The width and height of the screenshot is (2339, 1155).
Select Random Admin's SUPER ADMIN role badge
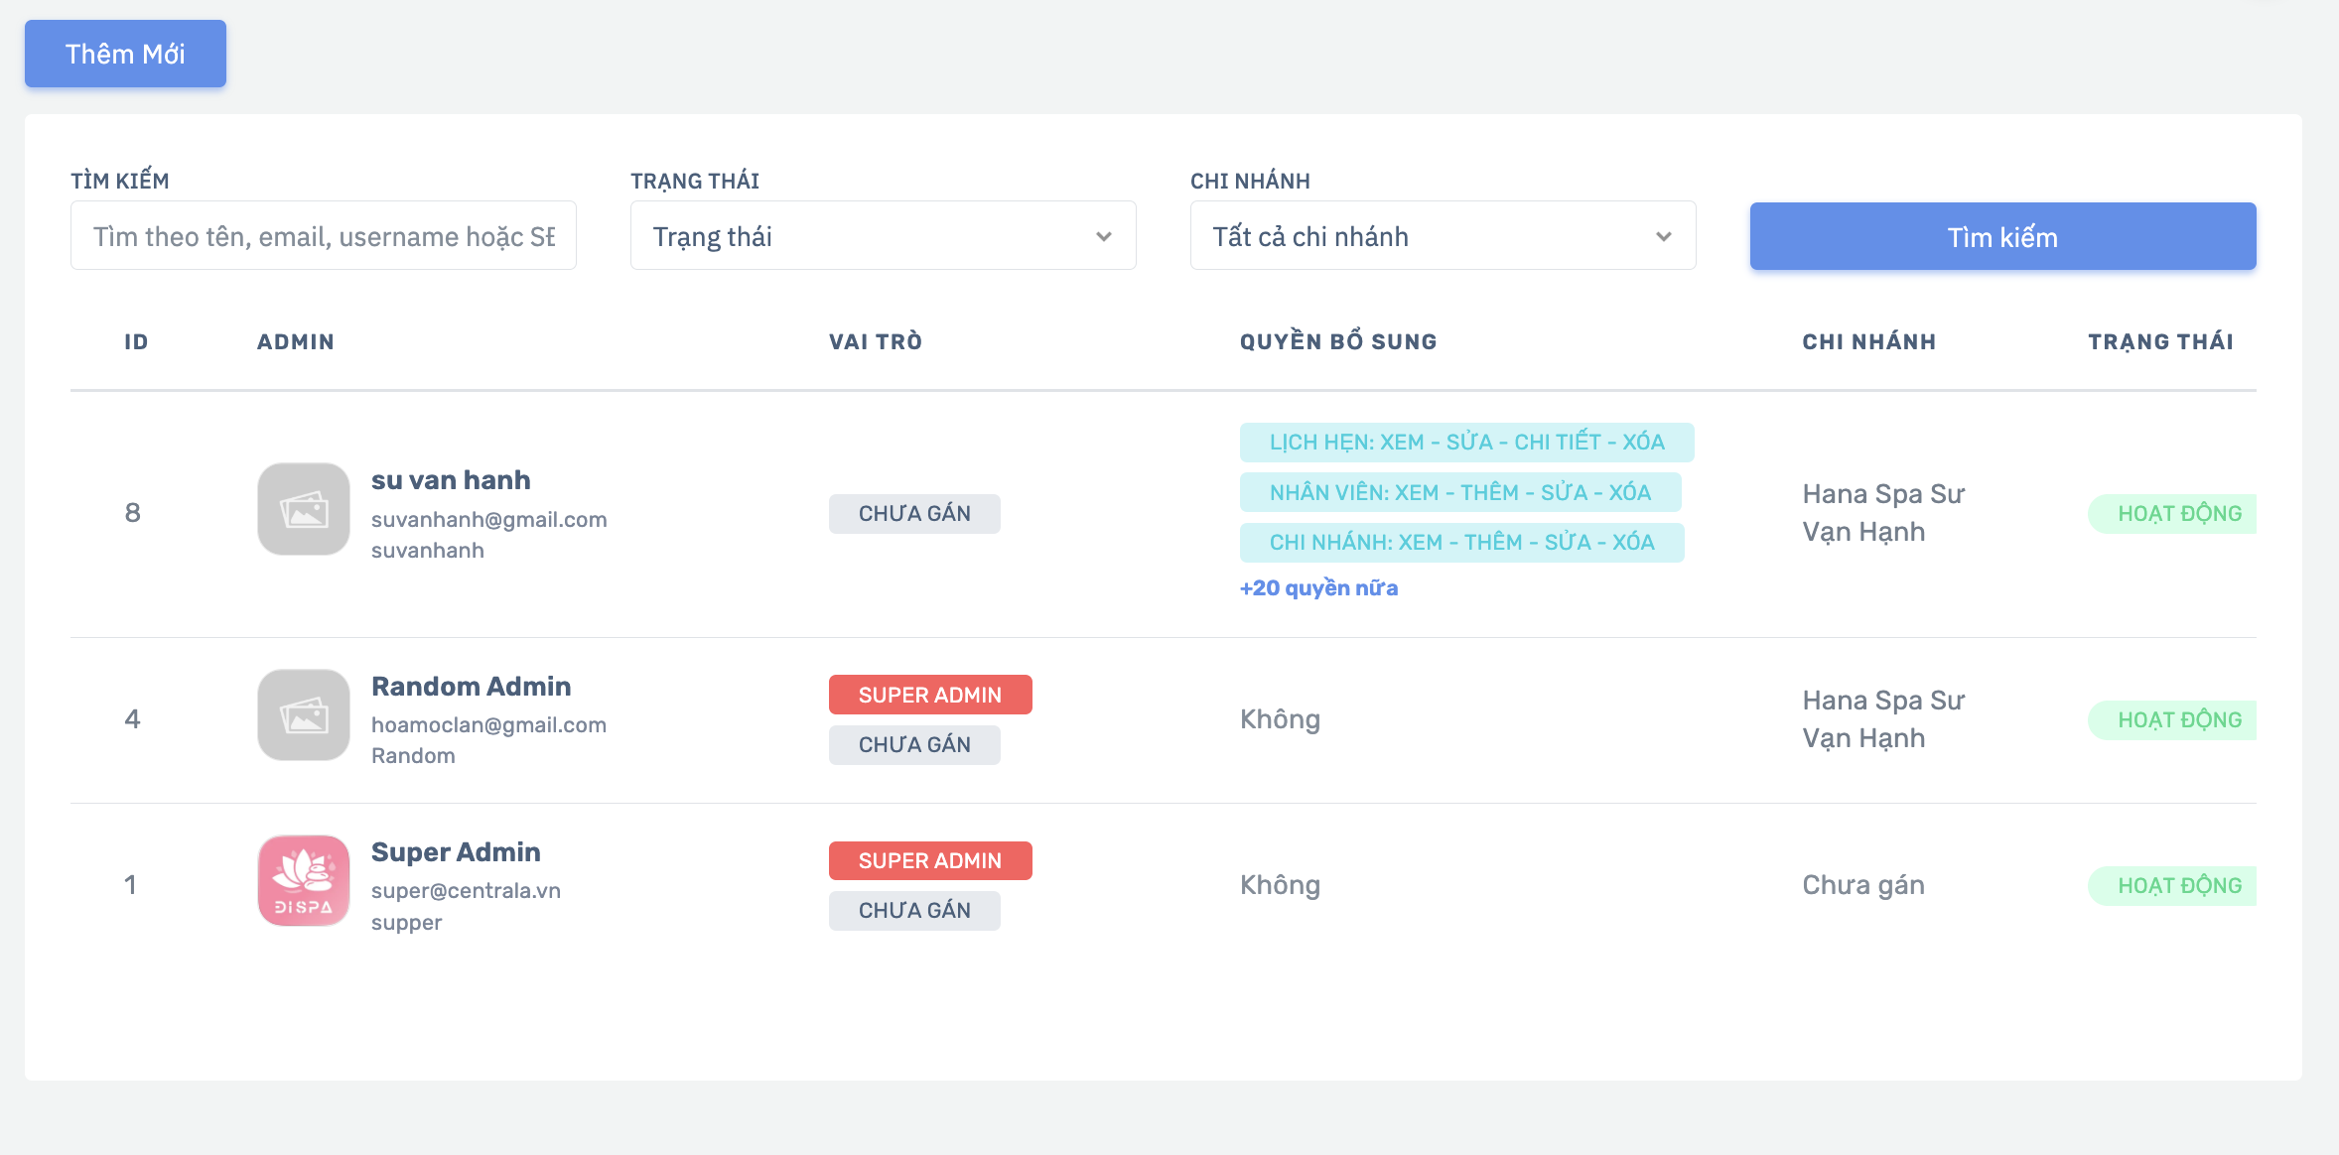tap(930, 696)
